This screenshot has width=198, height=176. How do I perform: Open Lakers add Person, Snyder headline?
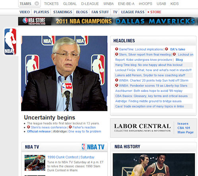[x=150, y=75]
